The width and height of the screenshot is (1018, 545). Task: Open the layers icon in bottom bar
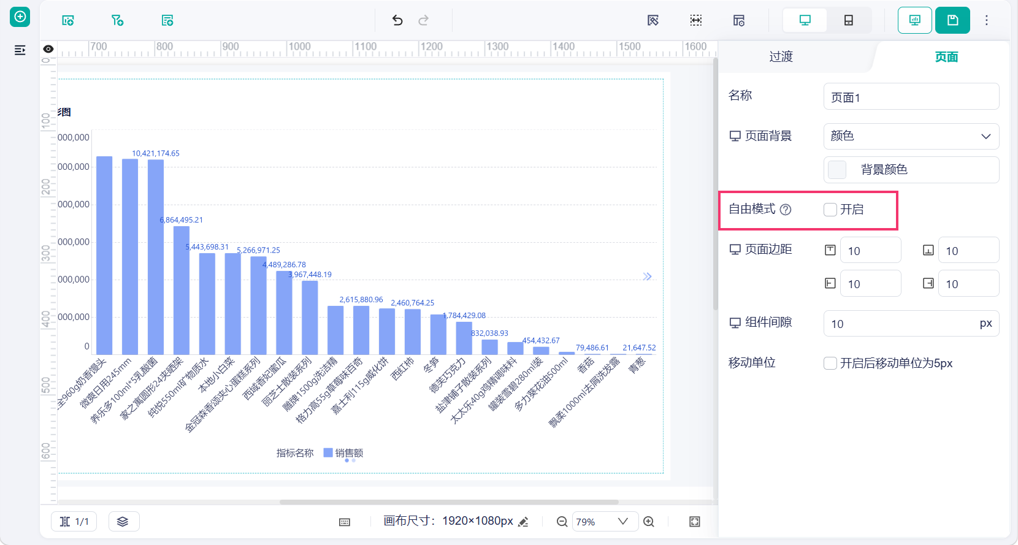click(x=123, y=522)
